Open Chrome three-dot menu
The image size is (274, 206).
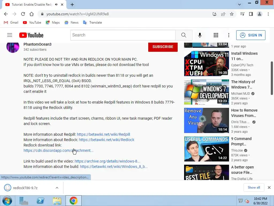pos(268,14)
